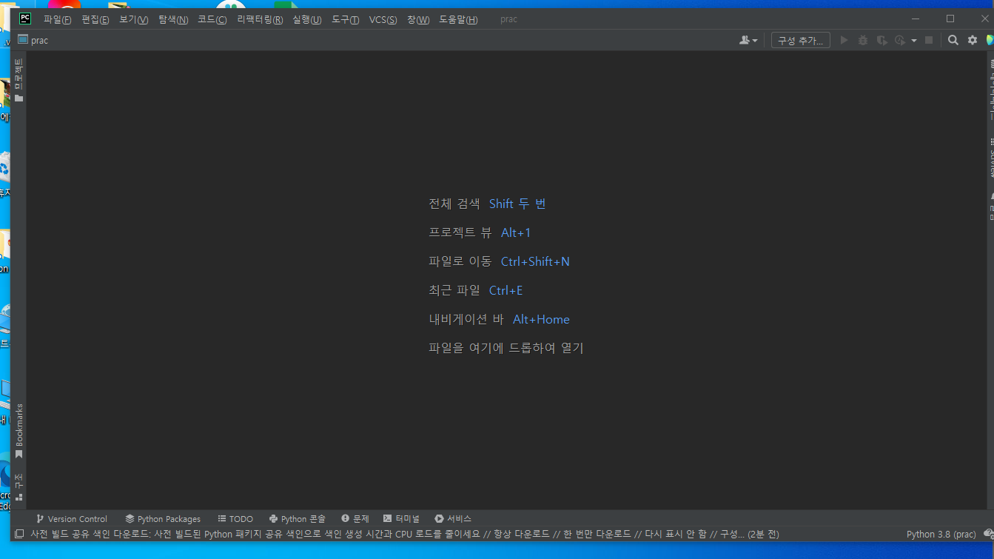Click the 최근 파일 hint text
Image resolution: width=994 pixels, height=559 pixels.
454,290
